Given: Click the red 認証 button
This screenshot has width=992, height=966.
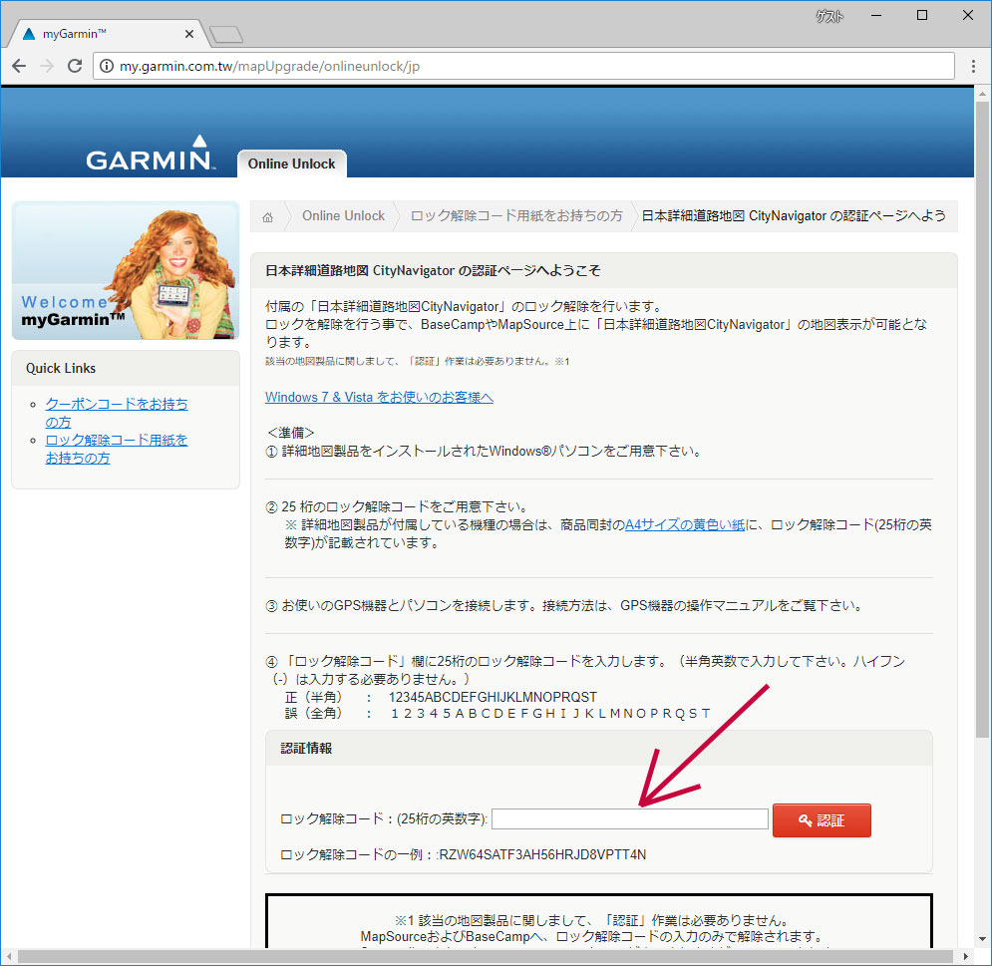Looking at the screenshot, I should click(x=822, y=820).
